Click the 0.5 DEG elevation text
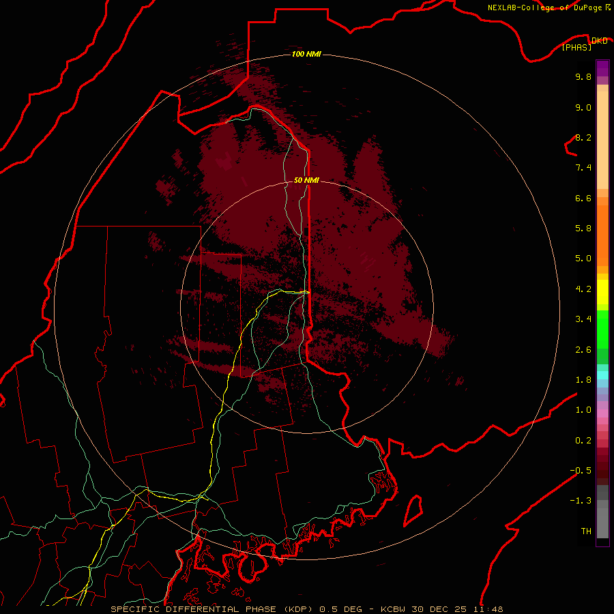 pyautogui.click(x=342, y=609)
